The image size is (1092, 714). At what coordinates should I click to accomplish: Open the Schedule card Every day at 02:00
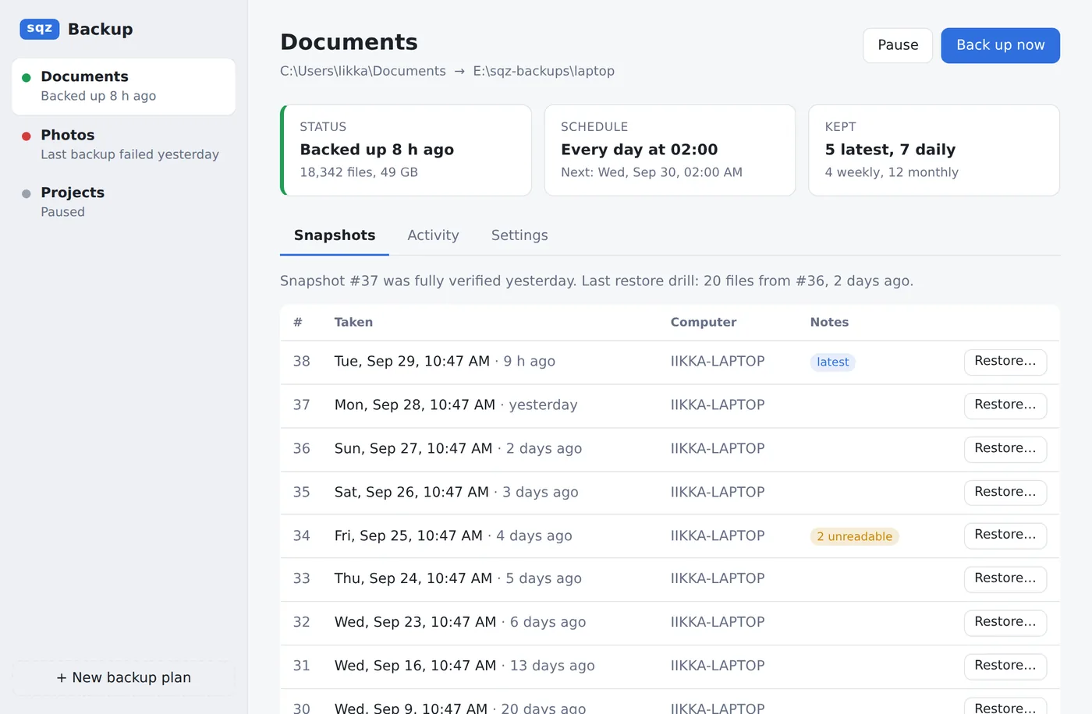[x=670, y=150]
